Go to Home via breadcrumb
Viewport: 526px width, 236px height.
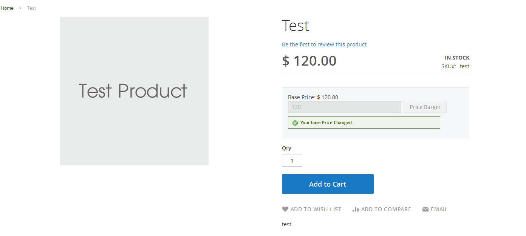click(x=7, y=8)
